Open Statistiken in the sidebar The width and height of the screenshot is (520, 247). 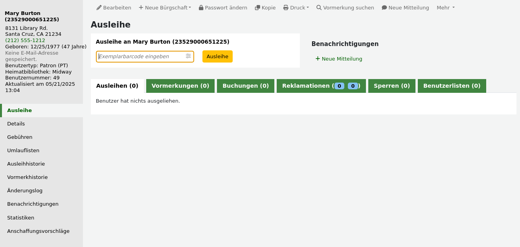[41, 218]
